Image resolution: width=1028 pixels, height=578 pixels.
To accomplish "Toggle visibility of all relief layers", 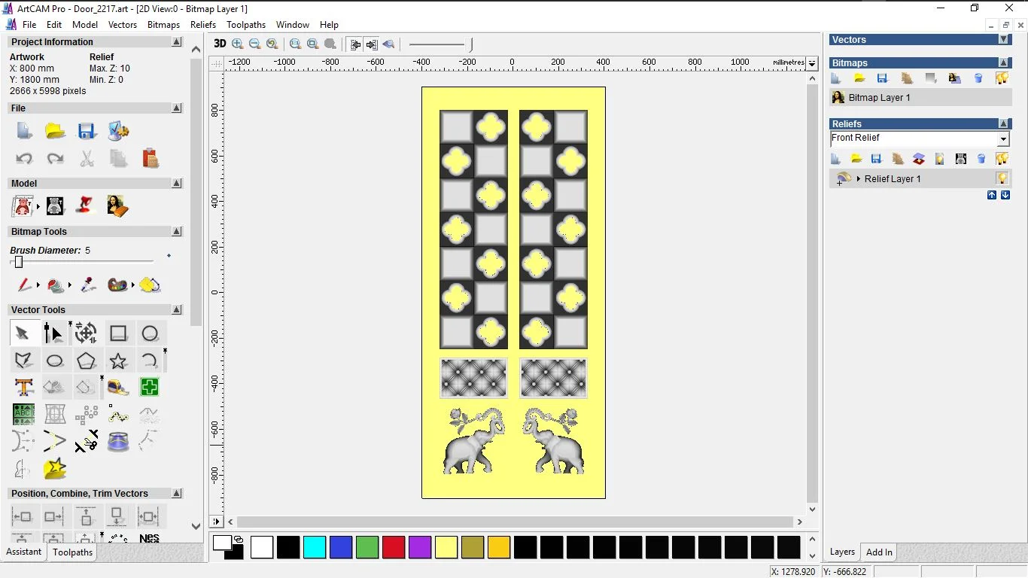I will 1002,159.
